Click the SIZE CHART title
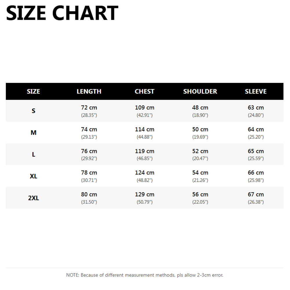The height and width of the screenshot is (290, 290). coord(62,13)
